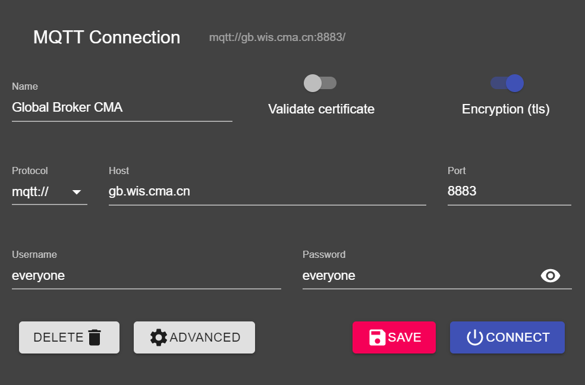
Task: Click the DELETE button
Action: tap(69, 337)
